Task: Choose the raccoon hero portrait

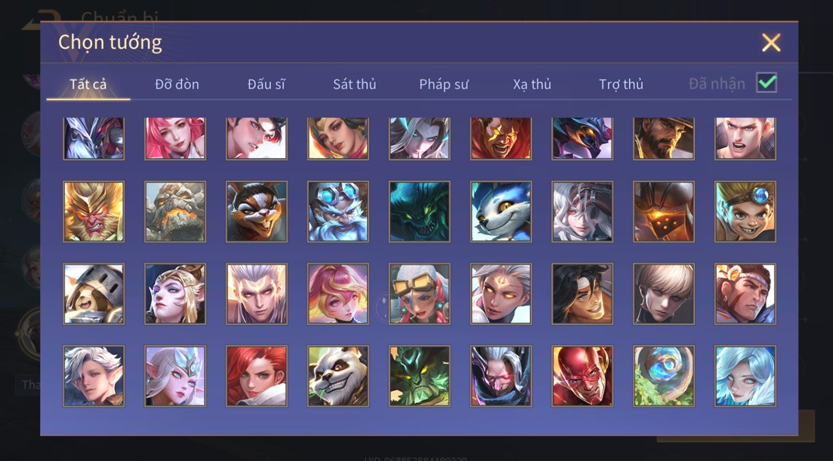Action: click(256, 211)
